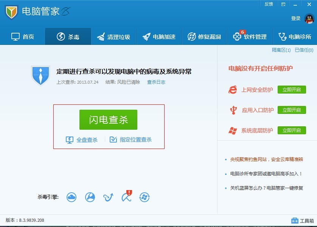Select the cloud scan engine icon

pyautogui.click(x=71, y=197)
